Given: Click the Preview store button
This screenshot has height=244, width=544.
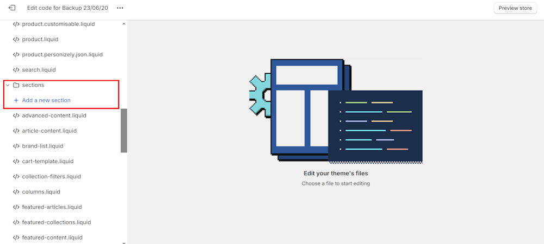Looking at the screenshot, I should click(515, 8).
